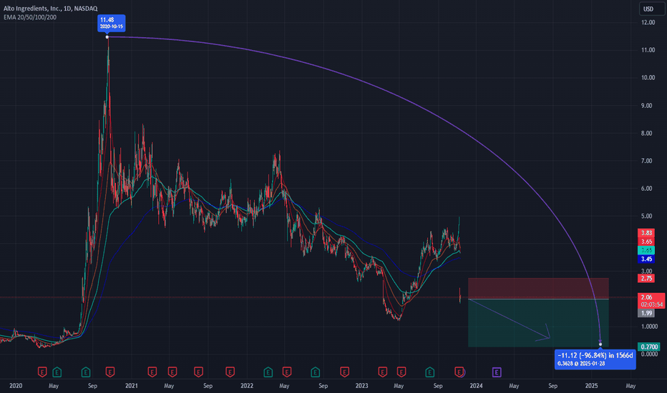The image size is (667, 393).
Task: Select the 3.45 blue EMA price tag
Action: coord(646,259)
